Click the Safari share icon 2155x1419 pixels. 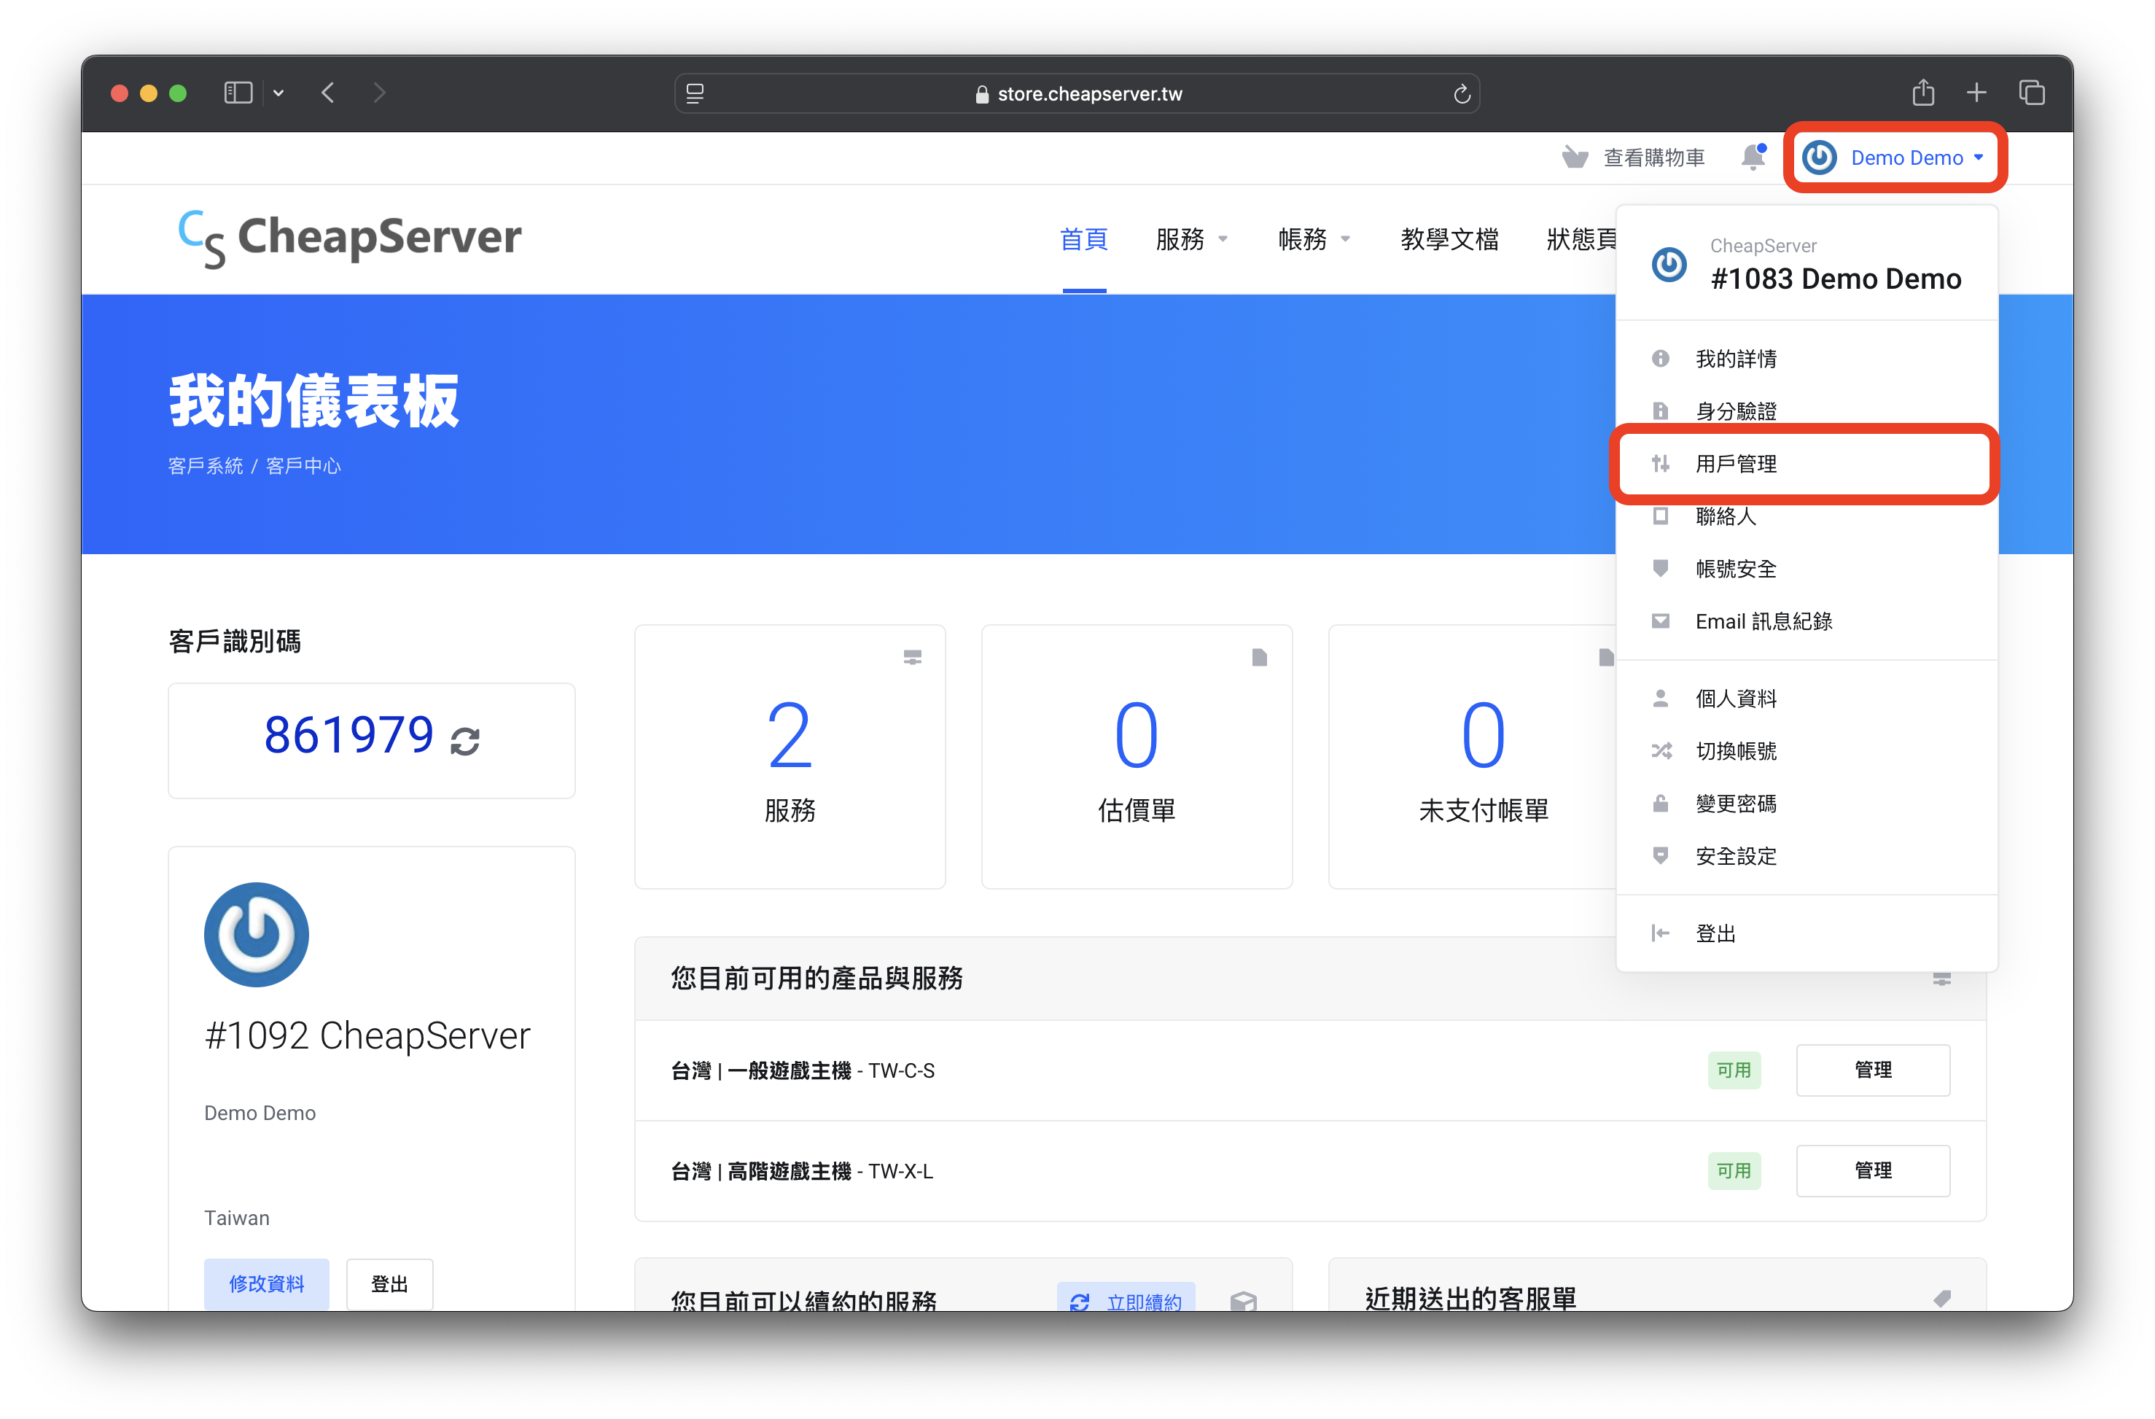click(1922, 93)
